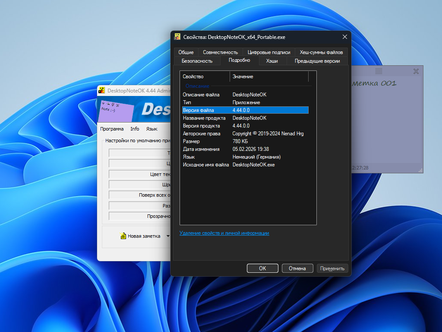Image resolution: width=442 pixels, height=332 pixels.
Task: Open Удаление свойств и личной информации link
Action: (224, 233)
